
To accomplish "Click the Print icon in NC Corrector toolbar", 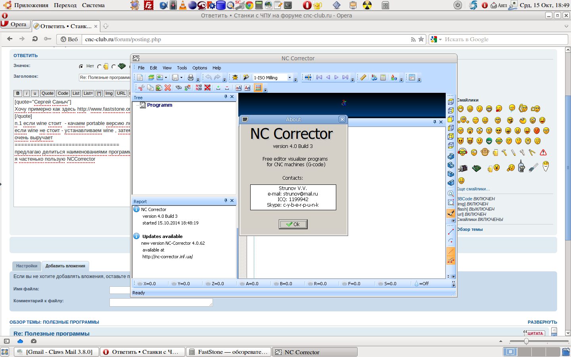I will pos(191,78).
